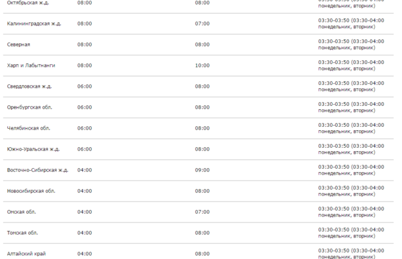
Task: Click the 09:00 time for Восточно-Сибирская
Action: click(x=202, y=170)
